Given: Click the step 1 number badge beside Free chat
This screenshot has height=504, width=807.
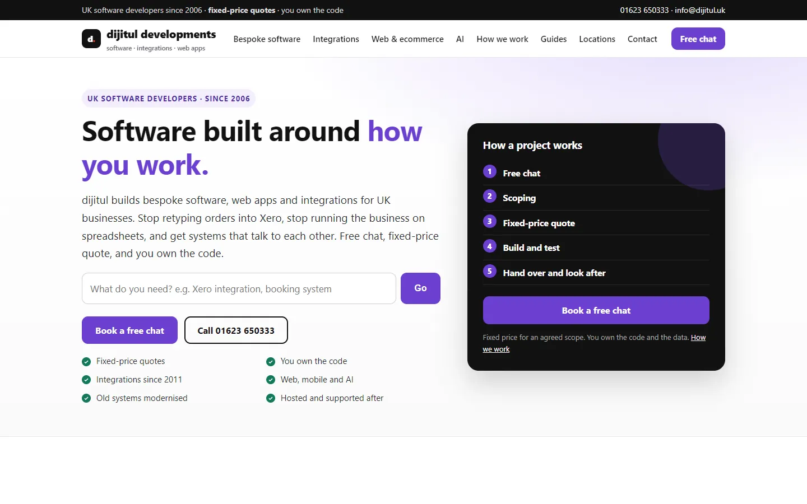Looking at the screenshot, I should [490, 171].
